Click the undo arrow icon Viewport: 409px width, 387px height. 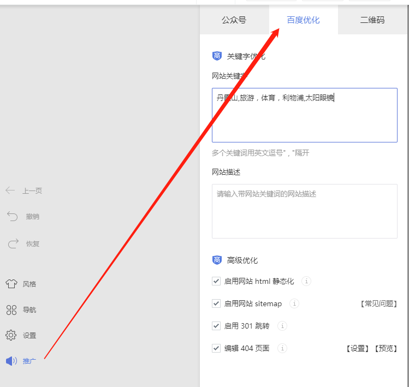click(12, 216)
